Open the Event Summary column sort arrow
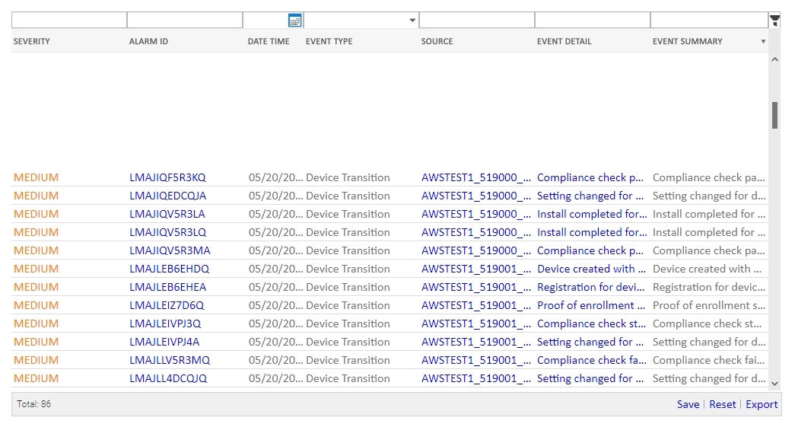This screenshot has width=795, height=427. pos(763,42)
